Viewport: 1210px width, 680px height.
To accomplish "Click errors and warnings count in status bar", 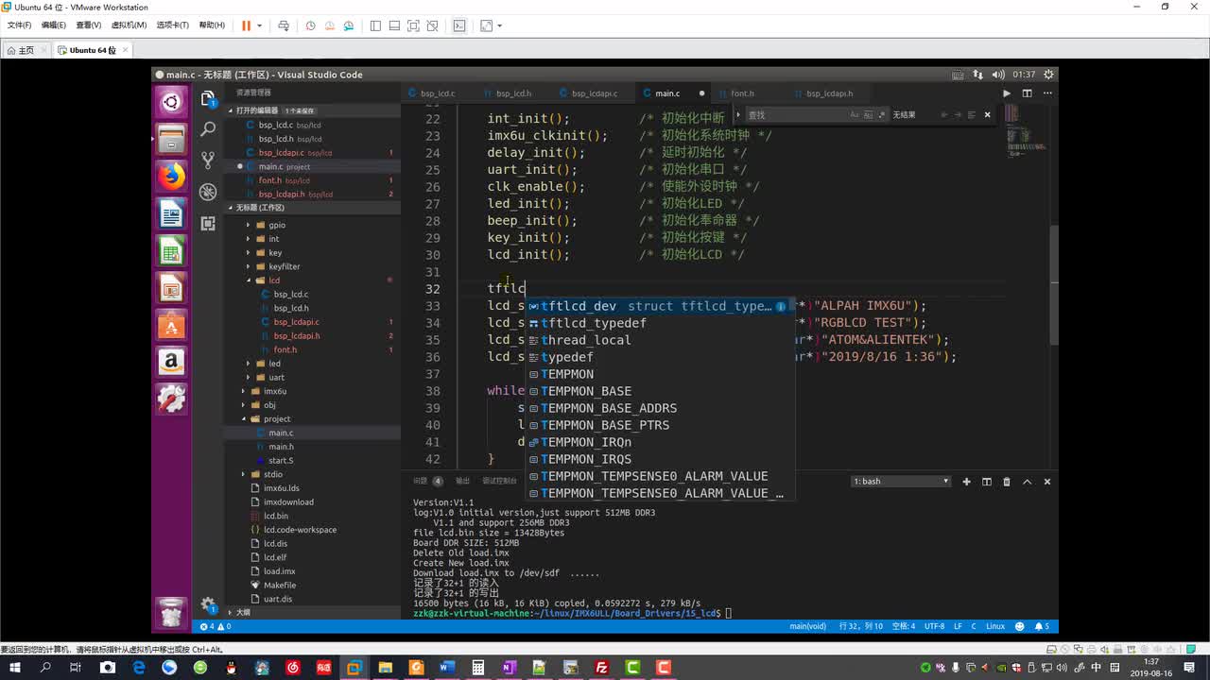I will 216,626.
